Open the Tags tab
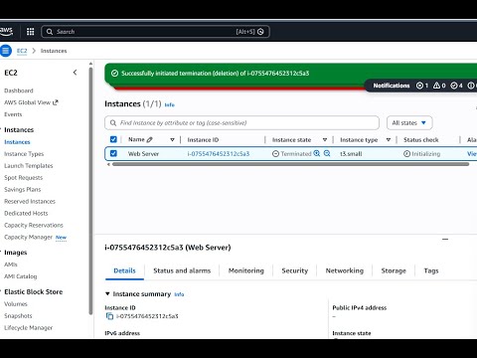Viewport: 477px width, 358px height. [x=431, y=270]
